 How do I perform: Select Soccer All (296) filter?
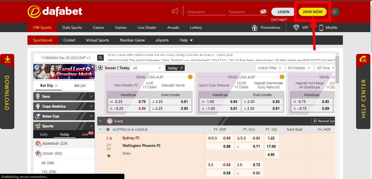[48, 163]
